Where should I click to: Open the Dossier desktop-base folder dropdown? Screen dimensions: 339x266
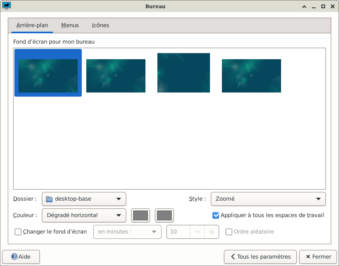pos(84,199)
